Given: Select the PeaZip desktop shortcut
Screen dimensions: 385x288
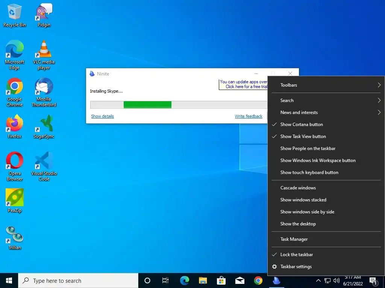Looking at the screenshot, I should [x=15, y=201].
